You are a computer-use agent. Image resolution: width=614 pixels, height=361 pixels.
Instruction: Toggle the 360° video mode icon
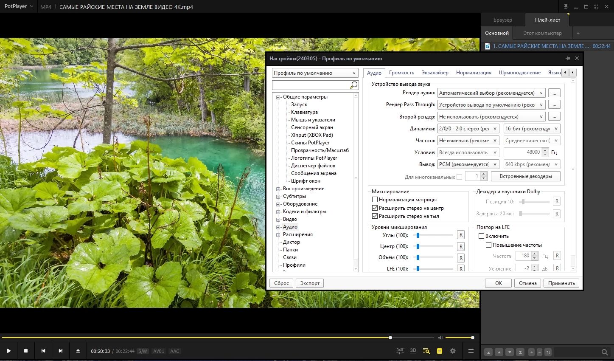pos(400,351)
